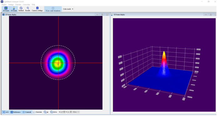The width and height of the screenshot is (217, 116).
Task: Maximize the 2D beam display sub-window
Action: 102,14
